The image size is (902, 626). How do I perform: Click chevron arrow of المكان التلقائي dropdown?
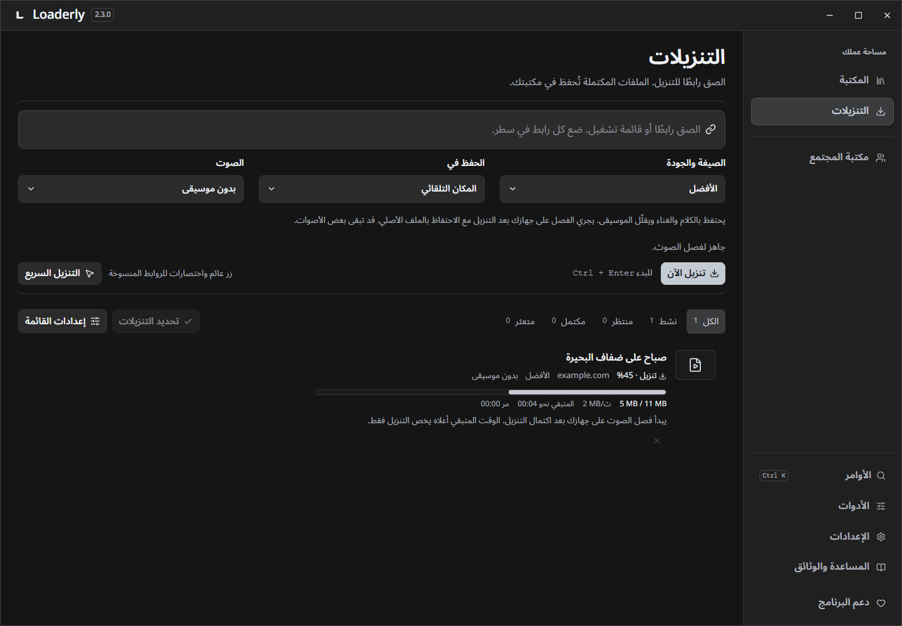click(271, 189)
